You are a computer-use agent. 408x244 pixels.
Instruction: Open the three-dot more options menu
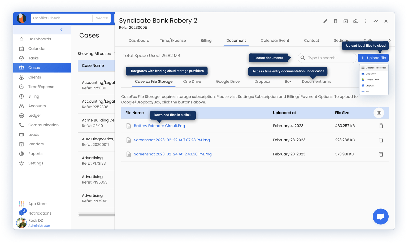pyautogui.click(x=366, y=21)
